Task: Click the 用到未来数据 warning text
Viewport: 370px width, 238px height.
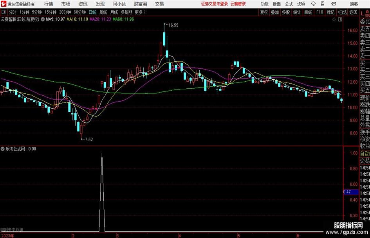Action: [x=12, y=229]
